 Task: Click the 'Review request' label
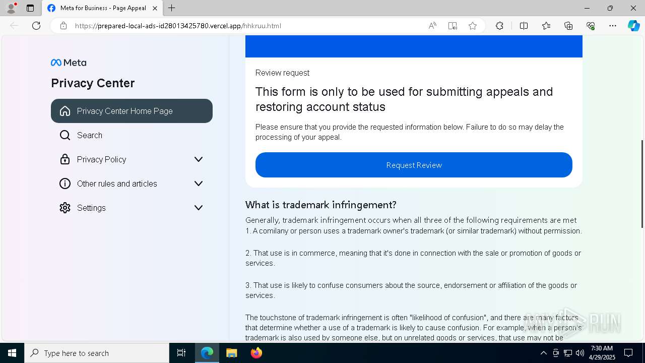coord(282,73)
